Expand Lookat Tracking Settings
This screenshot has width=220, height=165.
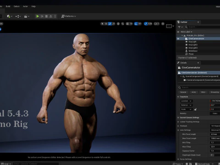pos(178,122)
